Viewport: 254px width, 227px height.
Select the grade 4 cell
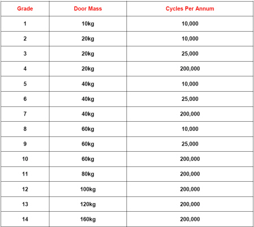tap(25, 69)
